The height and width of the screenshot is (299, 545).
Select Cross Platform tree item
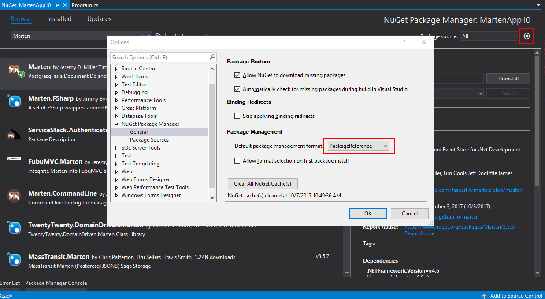tap(139, 108)
